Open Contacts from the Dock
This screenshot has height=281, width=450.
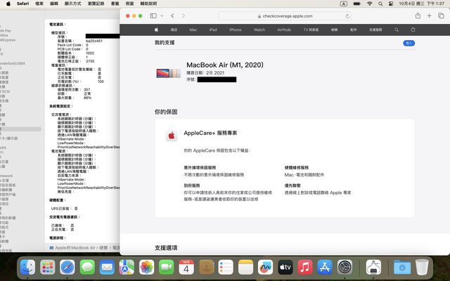click(x=206, y=267)
